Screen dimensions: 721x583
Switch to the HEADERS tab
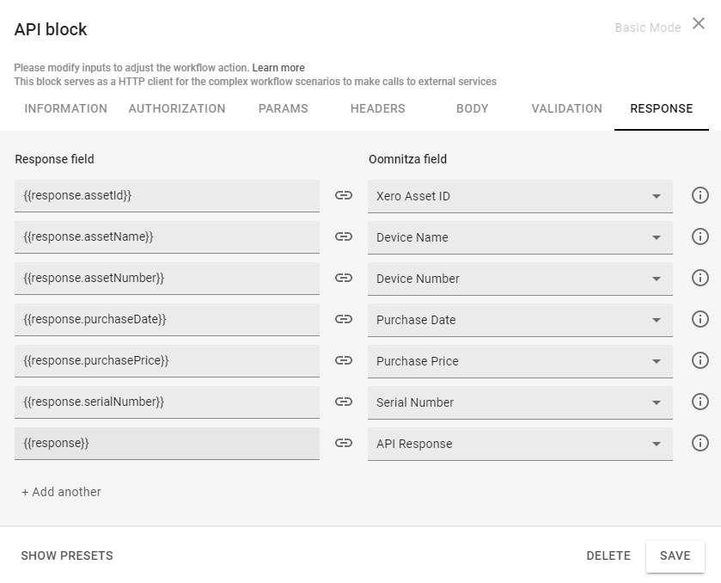pyautogui.click(x=377, y=108)
